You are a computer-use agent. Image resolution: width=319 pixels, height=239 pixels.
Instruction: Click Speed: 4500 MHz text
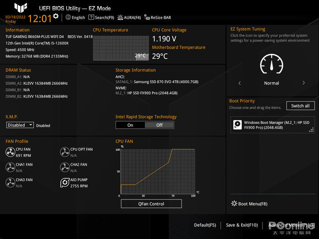pos(20,50)
